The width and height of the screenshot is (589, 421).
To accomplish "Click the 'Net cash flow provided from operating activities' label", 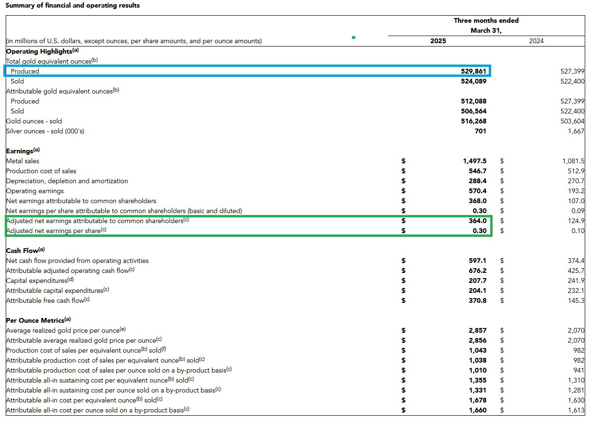I will click(x=77, y=261).
